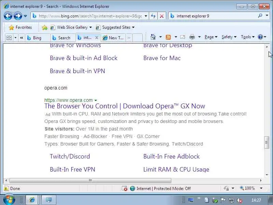Go forward with the Forward arrow button
The image size is (273, 205).
(x=18, y=16)
